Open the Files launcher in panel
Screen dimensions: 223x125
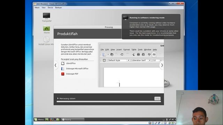[58, 119]
